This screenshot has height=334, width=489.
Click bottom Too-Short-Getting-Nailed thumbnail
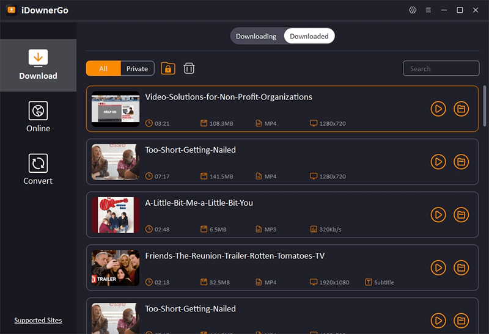point(116,318)
